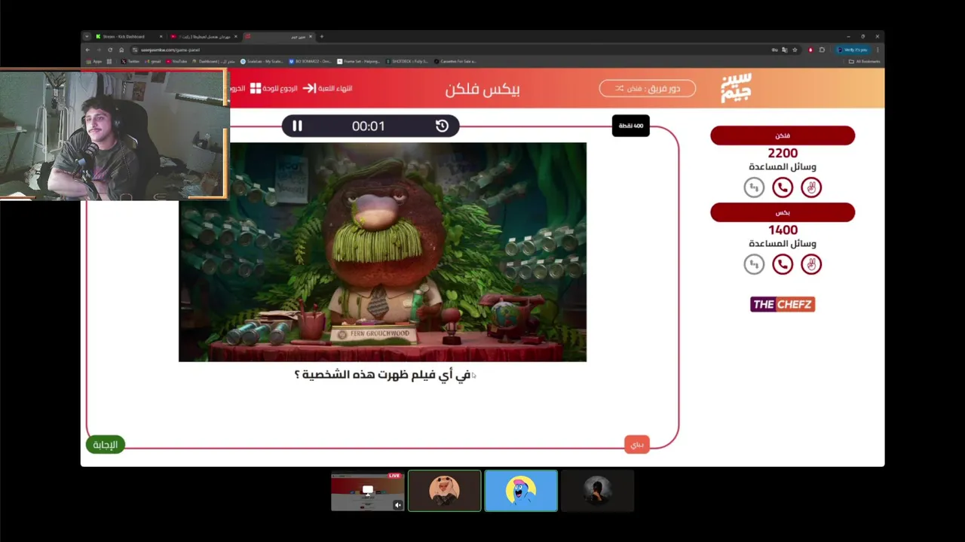The width and height of the screenshot is (965, 542).
Task: Use بكس team's hand lifeline
Action: tap(811, 264)
